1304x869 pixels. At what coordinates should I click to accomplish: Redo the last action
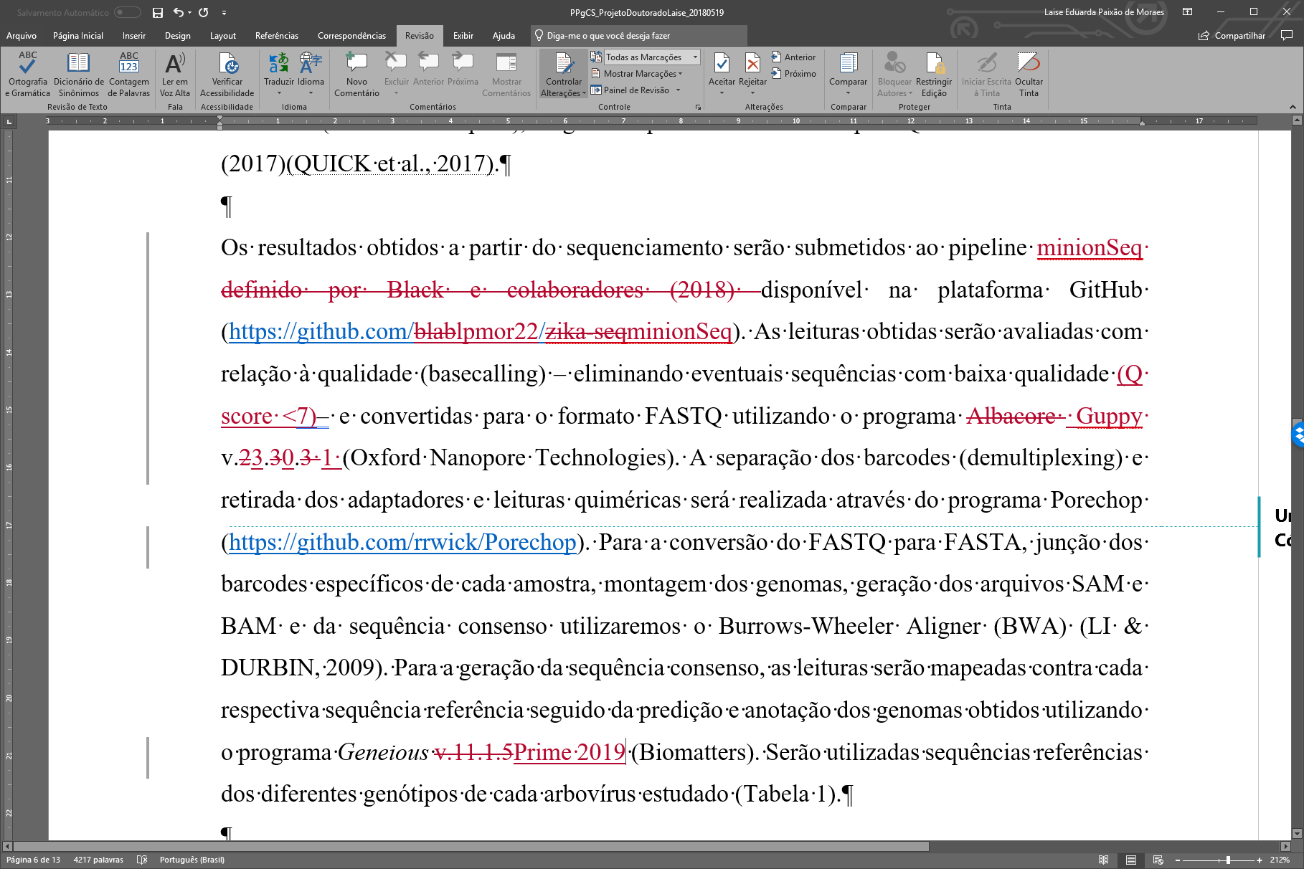[x=204, y=12]
